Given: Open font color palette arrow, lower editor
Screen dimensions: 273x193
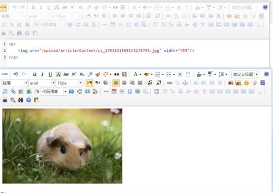Looking at the screenshot, I should pos(140,74).
